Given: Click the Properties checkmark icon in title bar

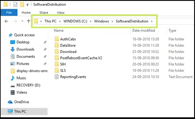Looking at the screenshot, I should pyautogui.click(x=15, y=5).
